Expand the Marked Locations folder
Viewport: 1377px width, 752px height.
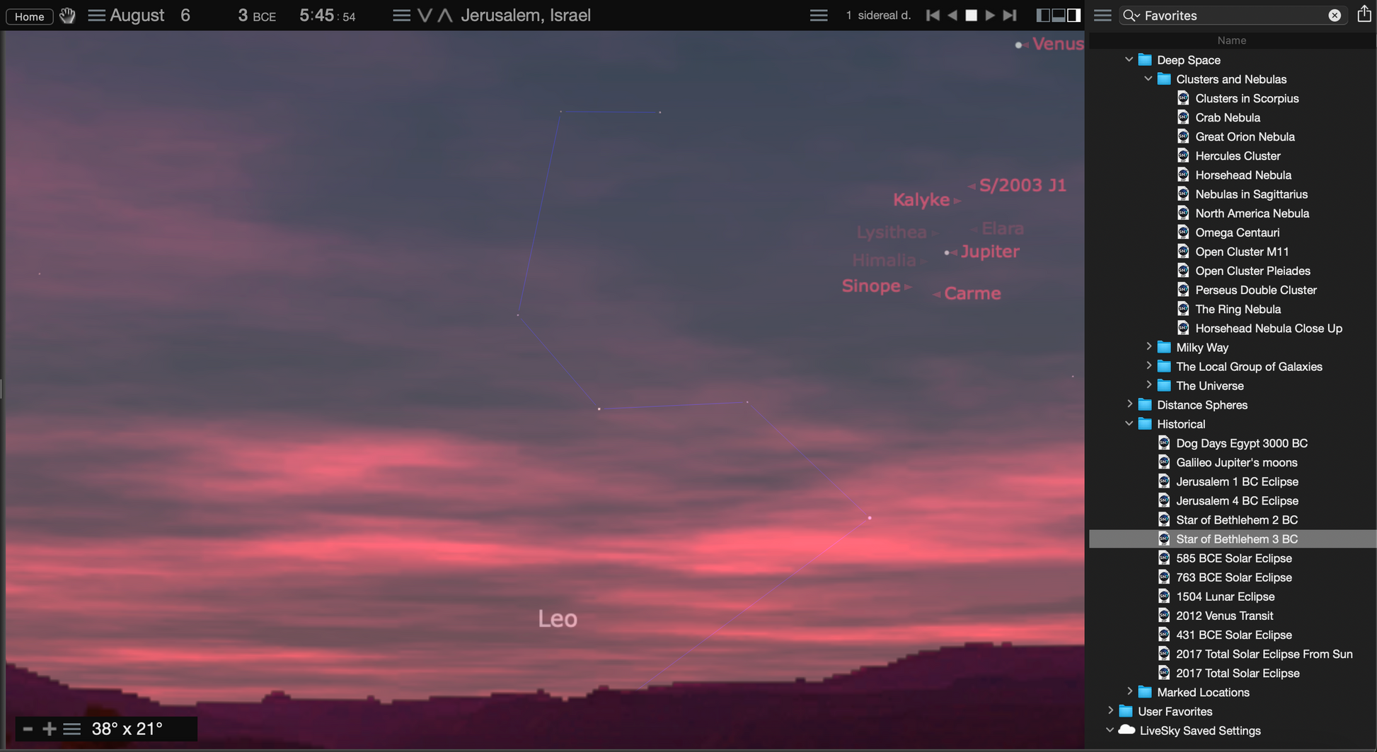(1129, 692)
